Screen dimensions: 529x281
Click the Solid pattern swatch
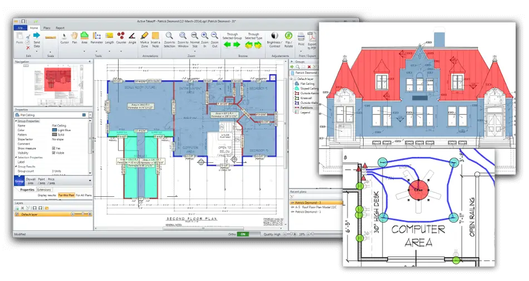(x=55, y=134)
